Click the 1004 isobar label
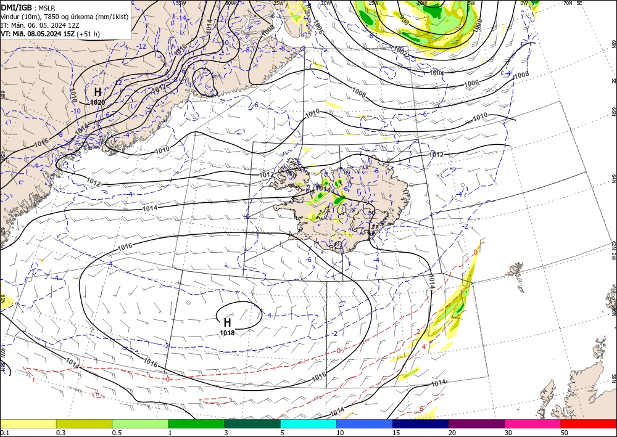Image resolution: width=617 pixels, height=437 pixels. click(437, 73)
